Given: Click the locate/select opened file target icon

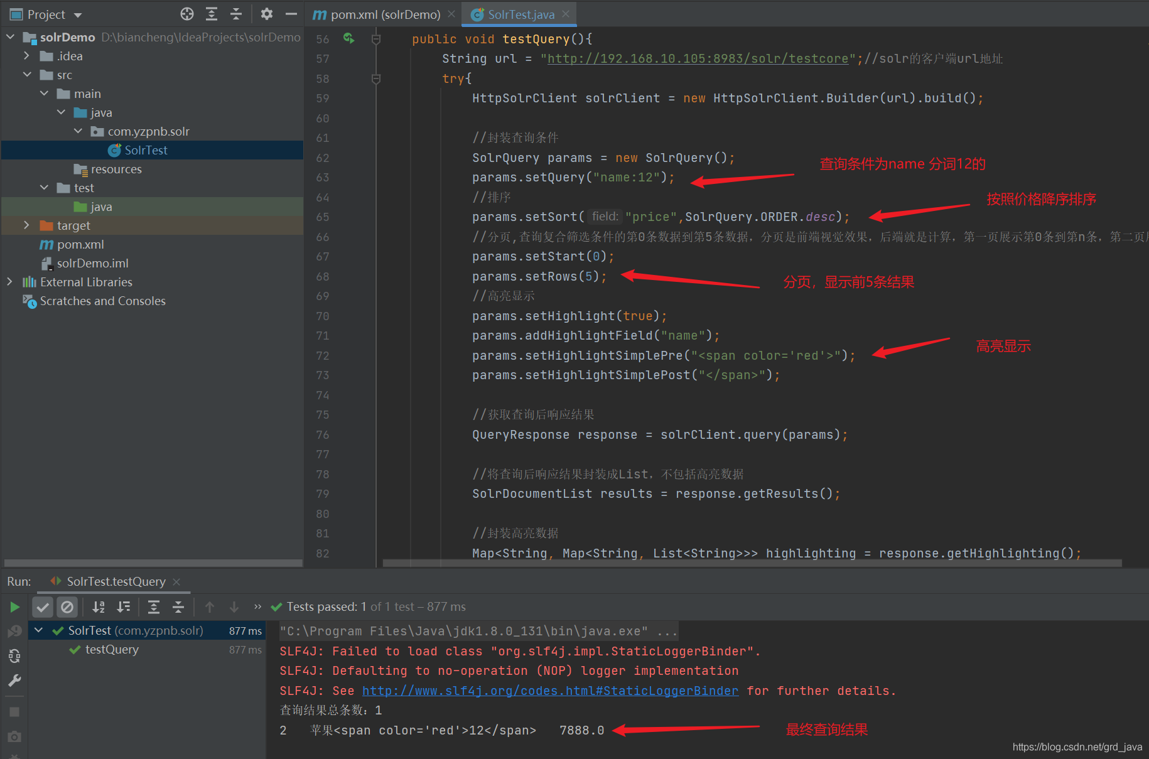Looking at the screenshot, I should point(187,14).
